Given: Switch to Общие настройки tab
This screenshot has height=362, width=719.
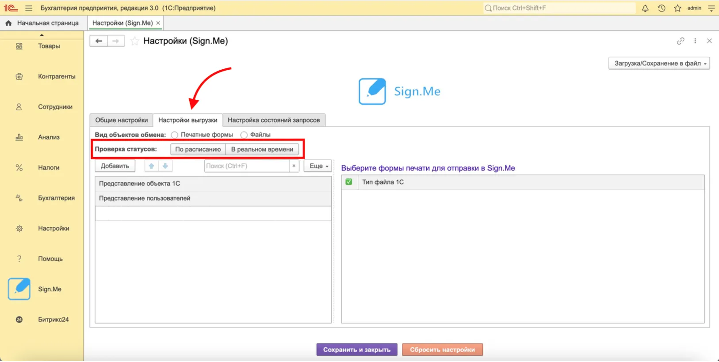Looking at the screenshot, I should tap(122, 120).
